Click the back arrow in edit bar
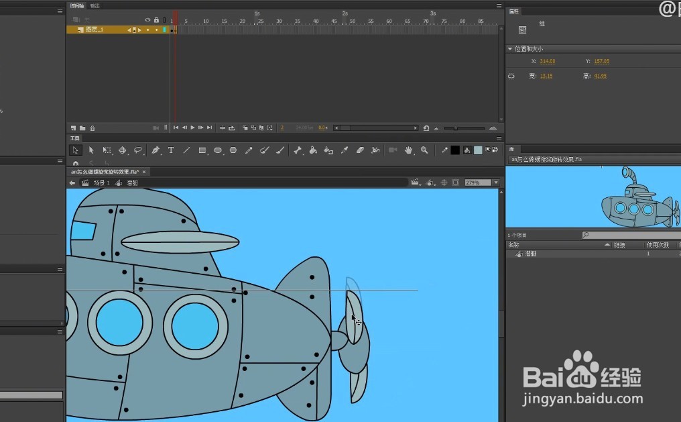Viewport: 681px width, 422px height. [x=72, y=183]
